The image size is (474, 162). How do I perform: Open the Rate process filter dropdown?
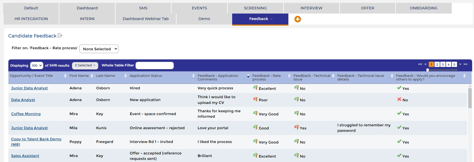pos(99,49)
